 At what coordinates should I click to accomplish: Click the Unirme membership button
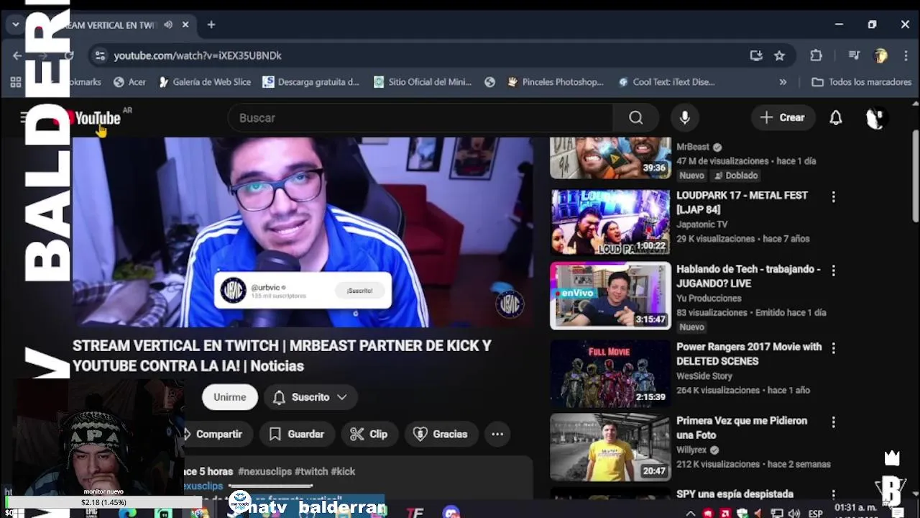(x=230, y=397)
